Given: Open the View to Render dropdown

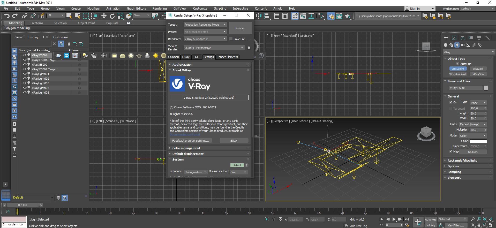Looking at the screenshot, I should (x=214, y=48).
